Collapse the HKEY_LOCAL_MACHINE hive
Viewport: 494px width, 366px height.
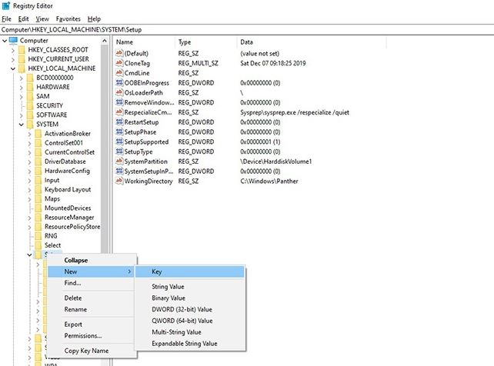pyautogui.click(x=13, y=68)
